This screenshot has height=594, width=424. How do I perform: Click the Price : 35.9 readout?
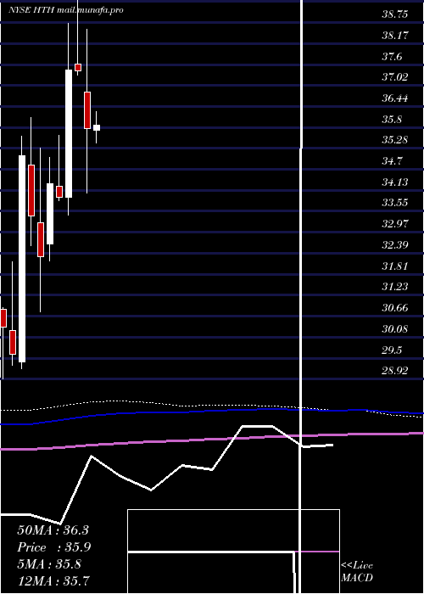pyautogui.click(x=54, y=547)
